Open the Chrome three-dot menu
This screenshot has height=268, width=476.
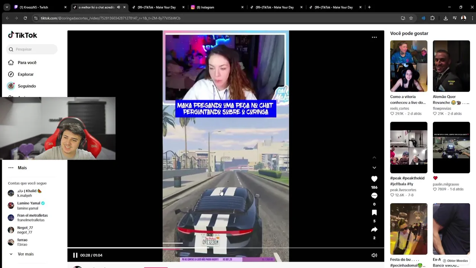point(472,18)
